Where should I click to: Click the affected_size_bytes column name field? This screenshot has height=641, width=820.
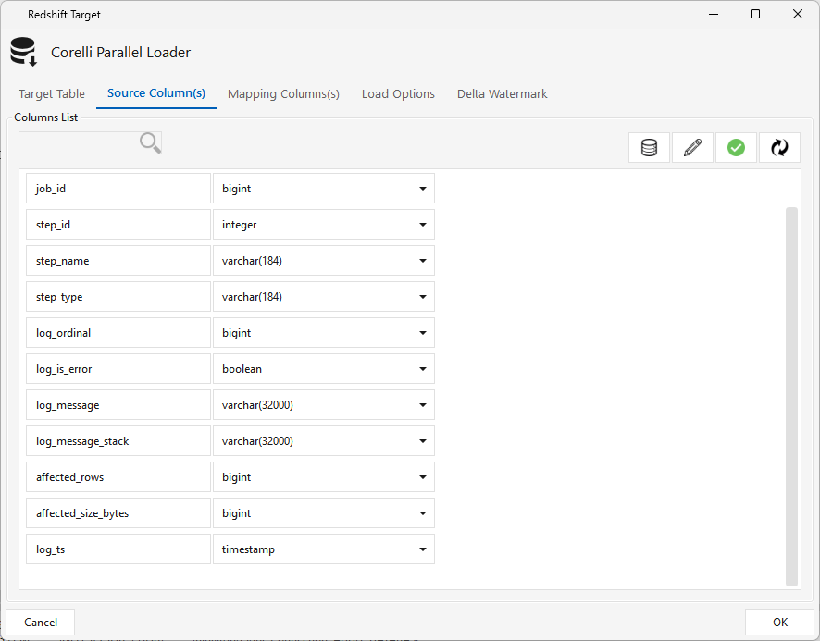click(118, 513)
